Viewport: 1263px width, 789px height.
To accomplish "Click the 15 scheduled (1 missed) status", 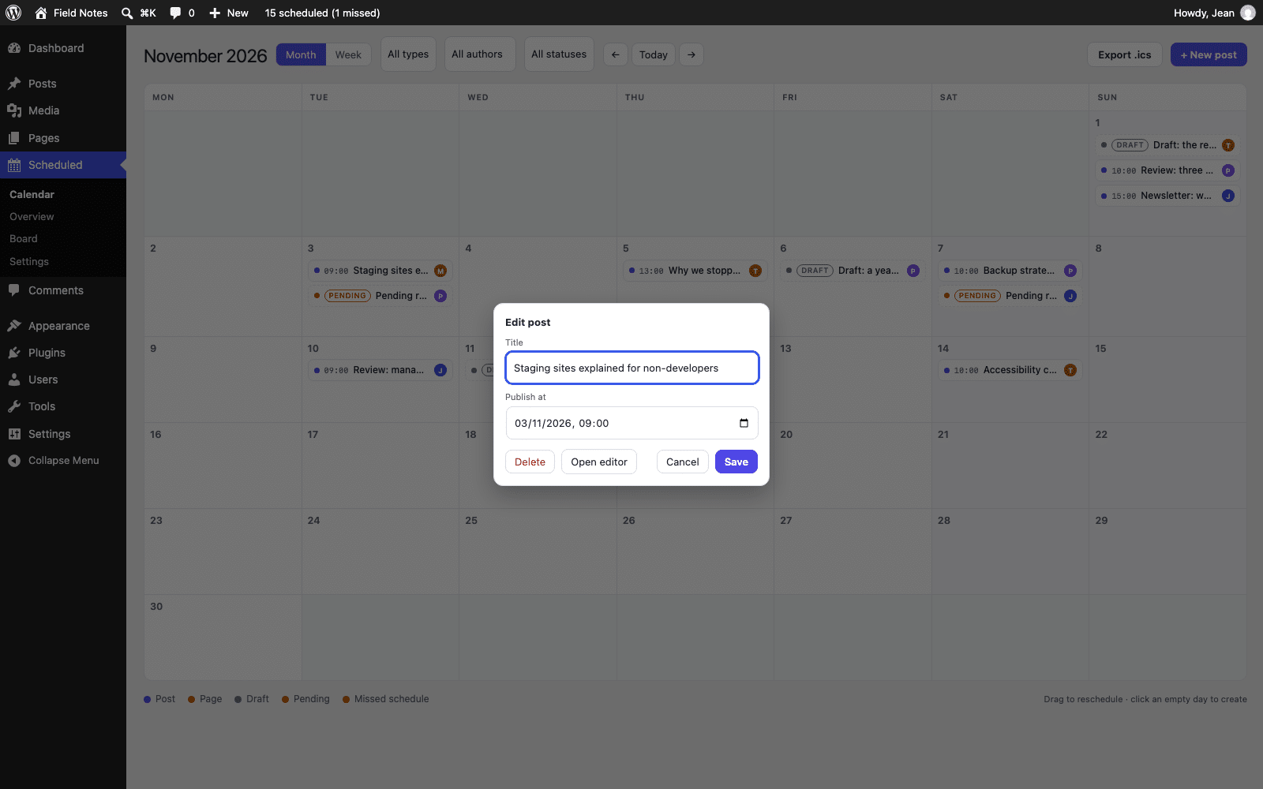I will pos(322,13).
